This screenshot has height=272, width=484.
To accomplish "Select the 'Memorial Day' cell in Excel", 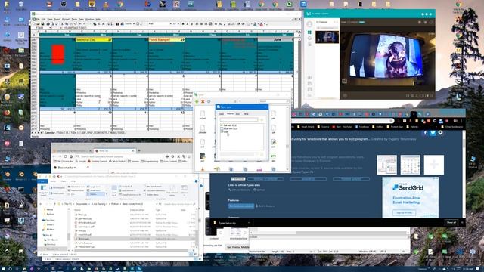I will pos(94,39).
